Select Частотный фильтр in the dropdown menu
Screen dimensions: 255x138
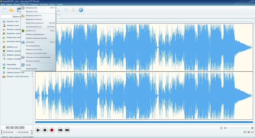[33, 46]
